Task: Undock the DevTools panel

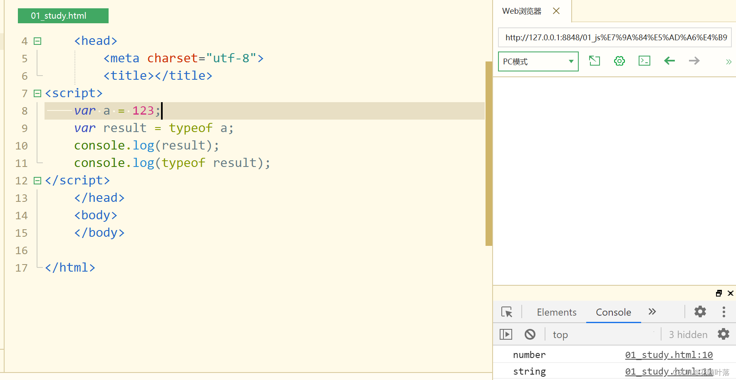Action: pyautogui.click(x=719, y=293)
